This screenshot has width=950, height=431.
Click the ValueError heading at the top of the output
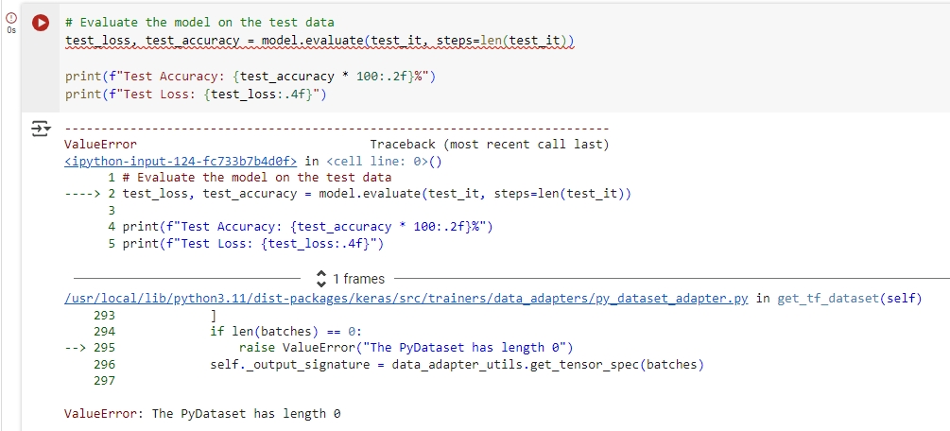pyautogui.click(x=100, y=145)
